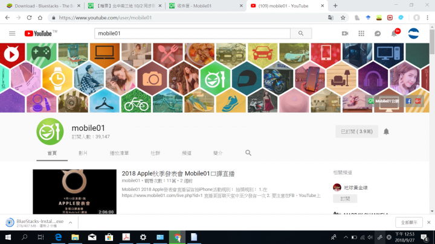Open the volume control in system tray

pos(370,237)
